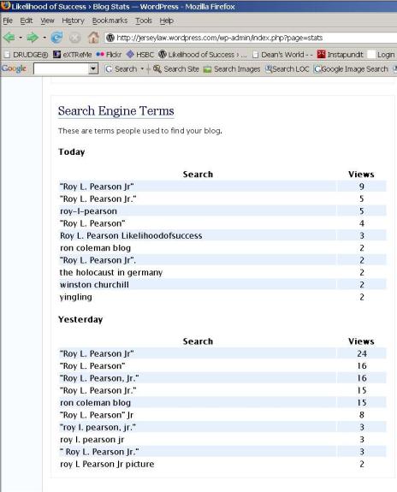The height and width of the screenshot is (492, 397).
Task: Reload the page with the Refresh icon
Action: (x=56, y=38)
